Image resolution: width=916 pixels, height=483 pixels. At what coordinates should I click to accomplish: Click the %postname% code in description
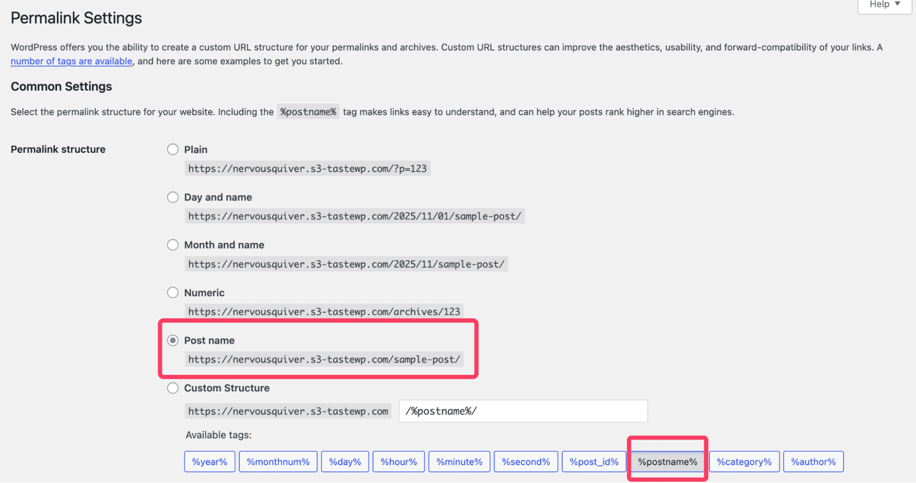pyautogui.click(x=308, y=112)
